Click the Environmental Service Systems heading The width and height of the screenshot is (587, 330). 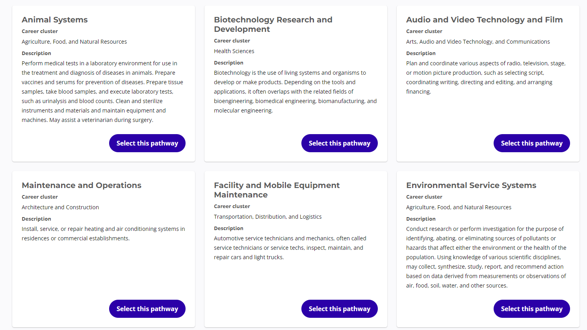[x=471, y=185]
